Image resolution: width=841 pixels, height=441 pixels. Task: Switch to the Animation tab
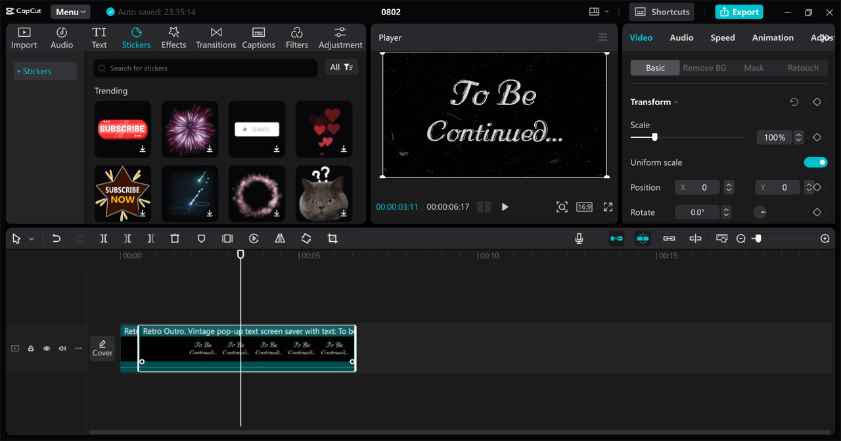pyautogui.click(x=773, y=37)
